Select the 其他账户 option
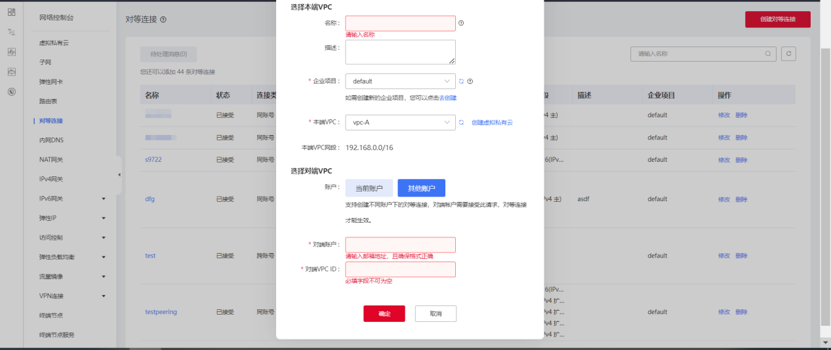The image size is (831, 350). tap(422, 188)
